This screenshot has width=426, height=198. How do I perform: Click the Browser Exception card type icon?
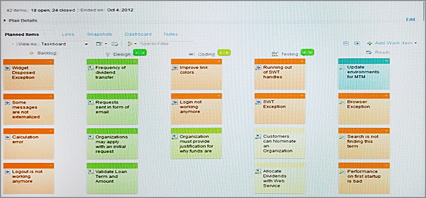tap(342, 102)
